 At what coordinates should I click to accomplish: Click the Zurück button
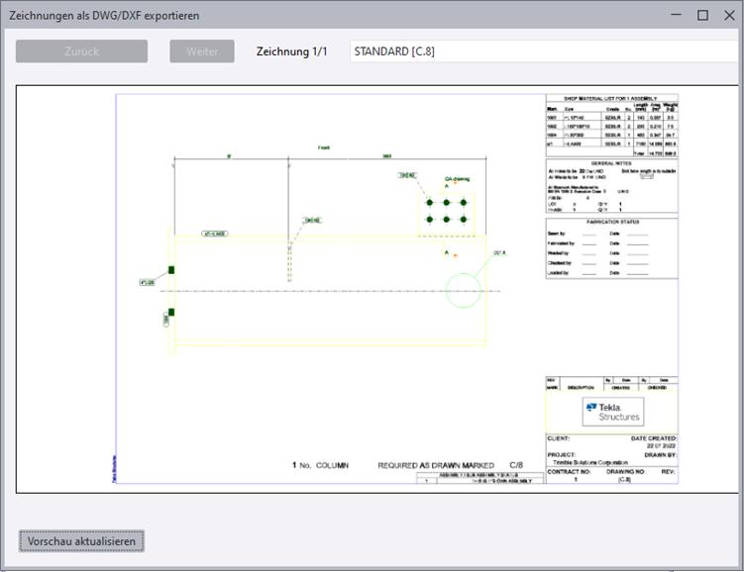pos(81,51)
